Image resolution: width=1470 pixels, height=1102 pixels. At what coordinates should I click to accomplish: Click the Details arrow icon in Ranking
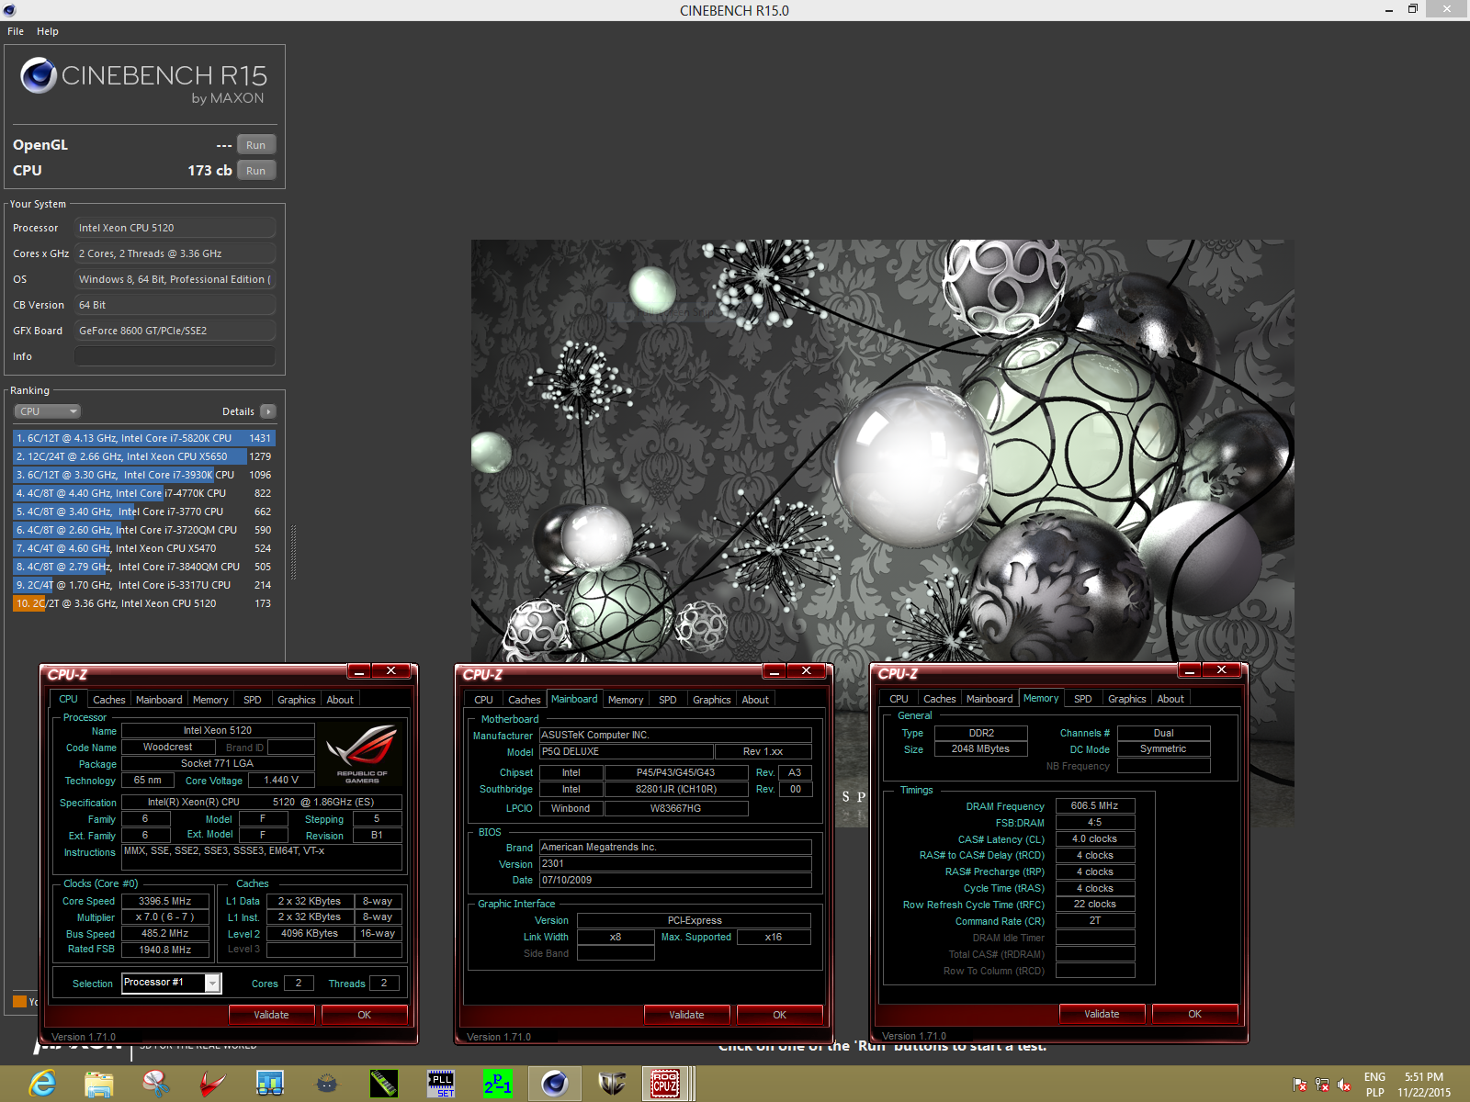pyautogui.click(x=267, y=411)
